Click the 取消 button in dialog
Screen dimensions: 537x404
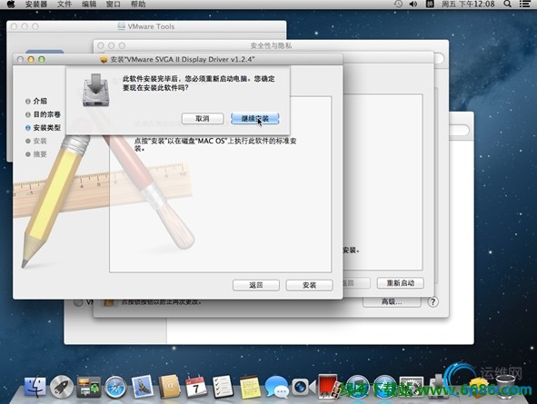203,119
